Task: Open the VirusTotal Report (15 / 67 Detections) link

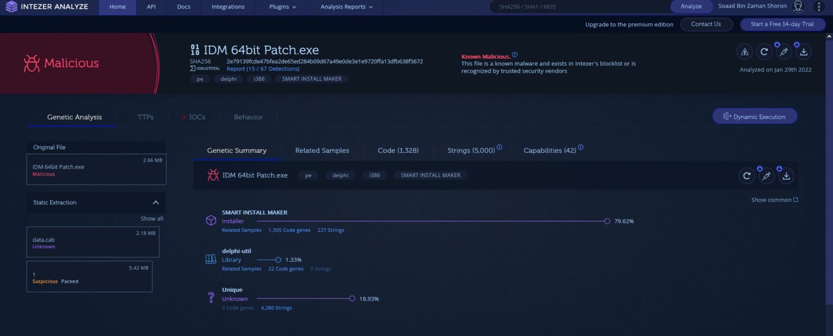Action: pyautogui.click(x=263, y=69)
